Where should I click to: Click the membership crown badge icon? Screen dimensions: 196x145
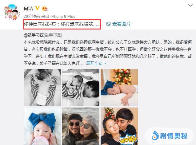click(x=45, y=9)
